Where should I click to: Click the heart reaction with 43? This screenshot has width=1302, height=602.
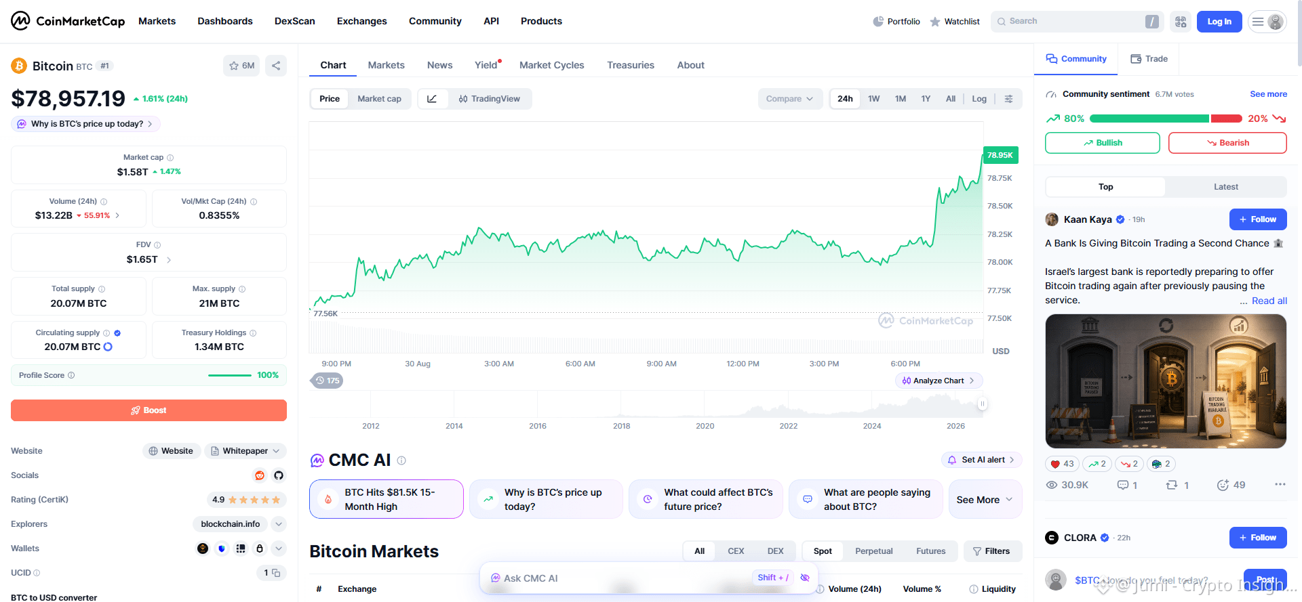(1062, 464)
